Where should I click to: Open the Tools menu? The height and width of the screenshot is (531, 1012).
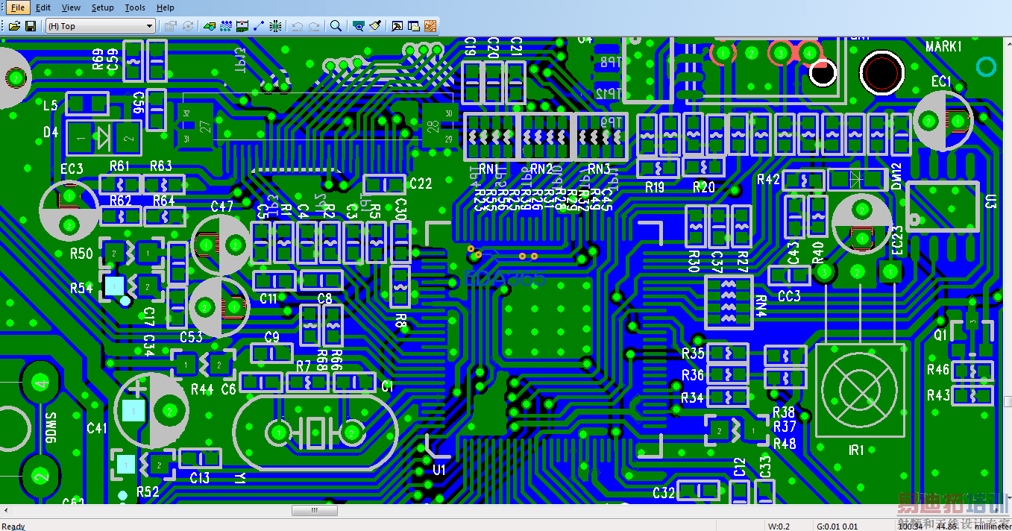[135, 7]
